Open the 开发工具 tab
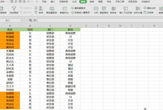Image resolution: width=163 pixels, height=110 pixels. 120,2
